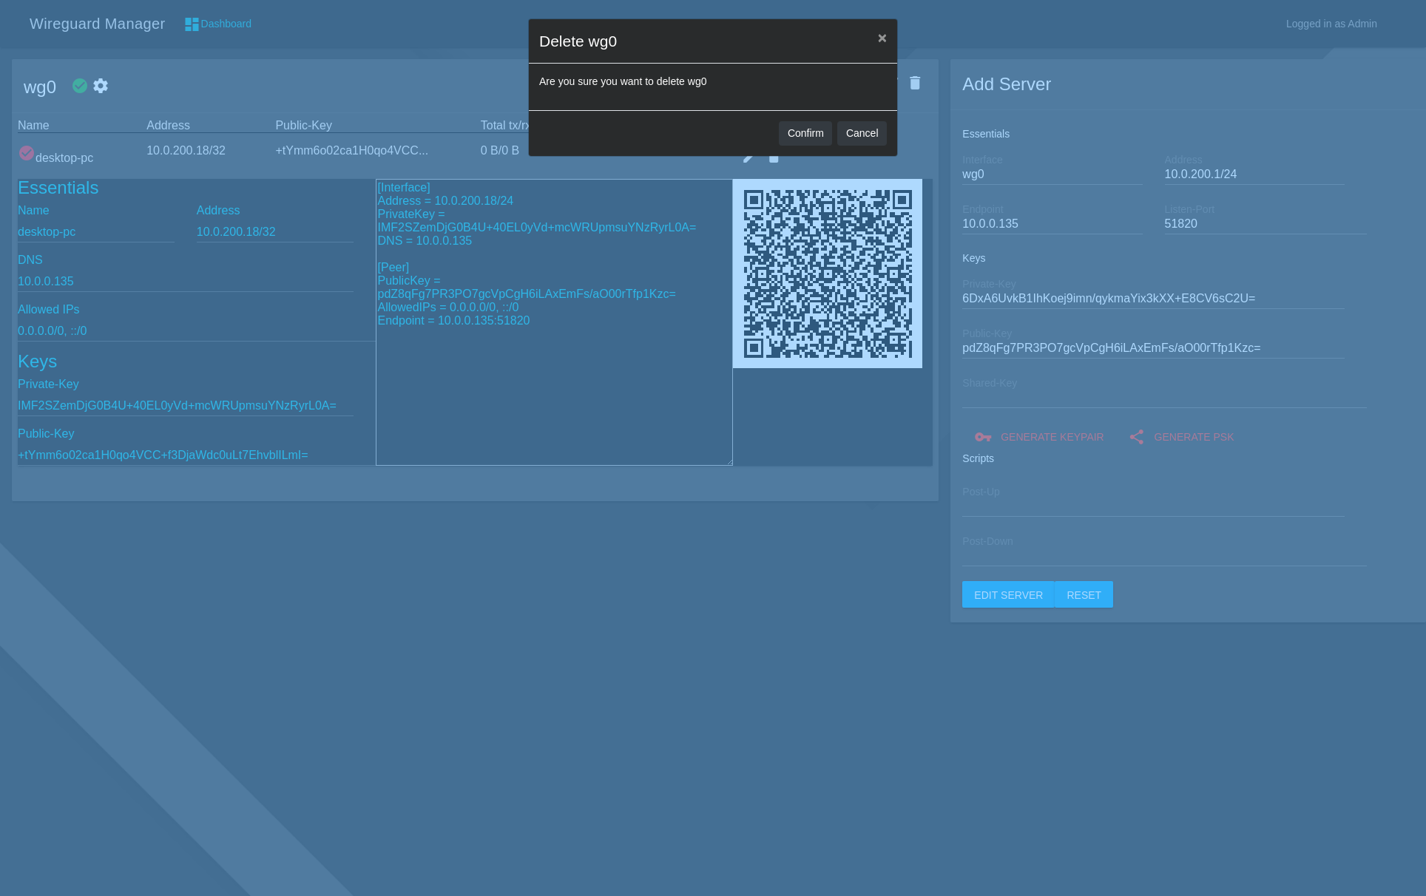Toggle the desktop-pc peer status check icon
Screen dimensions: 1426x896
click(27, 153)
